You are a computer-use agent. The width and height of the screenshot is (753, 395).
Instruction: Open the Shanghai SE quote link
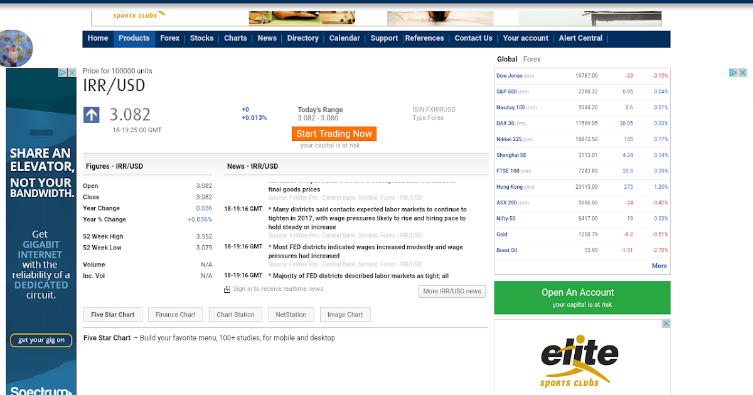[x=511, y=155]
